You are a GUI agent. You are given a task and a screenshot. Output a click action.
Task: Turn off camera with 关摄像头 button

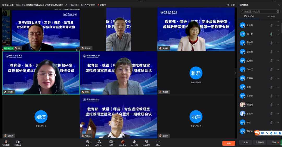17,142
